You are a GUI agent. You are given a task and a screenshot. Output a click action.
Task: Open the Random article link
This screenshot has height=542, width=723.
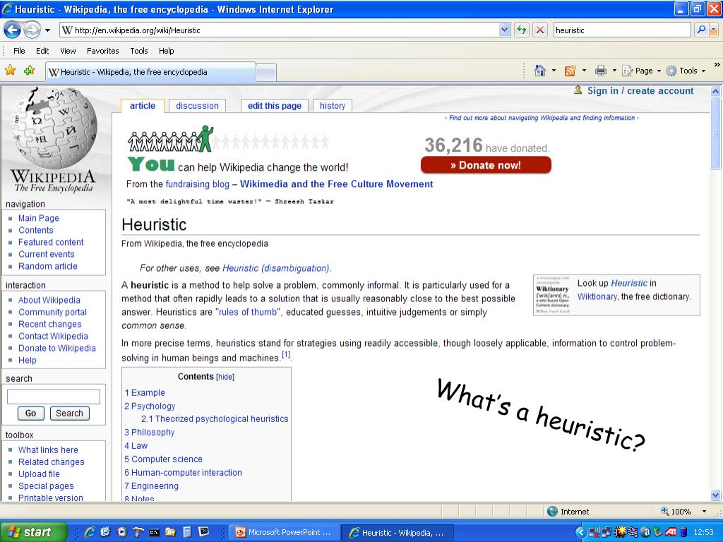(x=48, y=266)
